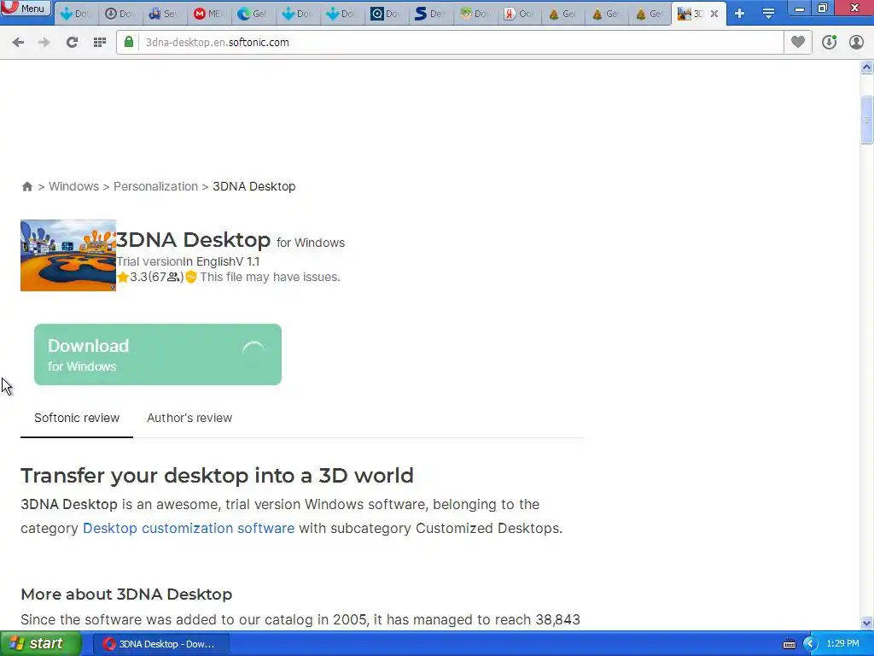Switch to the Edge-icon 'Ge' tab
The height and width of the screenshot is (656, 874).
(x=252, y=14)
